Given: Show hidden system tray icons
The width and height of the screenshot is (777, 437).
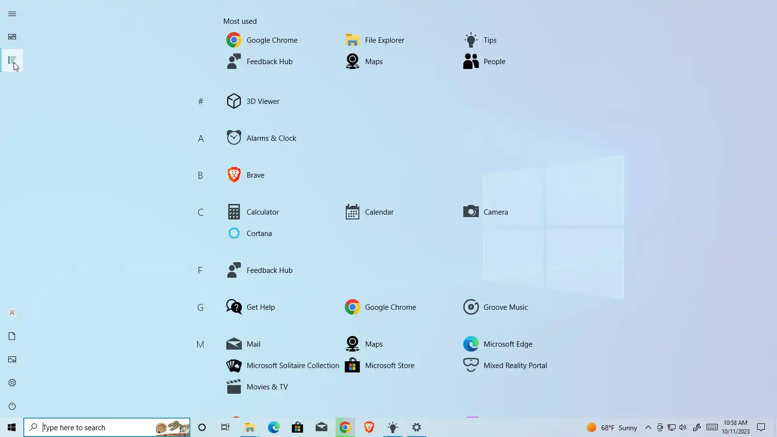Looking at the screenshot, I should (648, 427).
